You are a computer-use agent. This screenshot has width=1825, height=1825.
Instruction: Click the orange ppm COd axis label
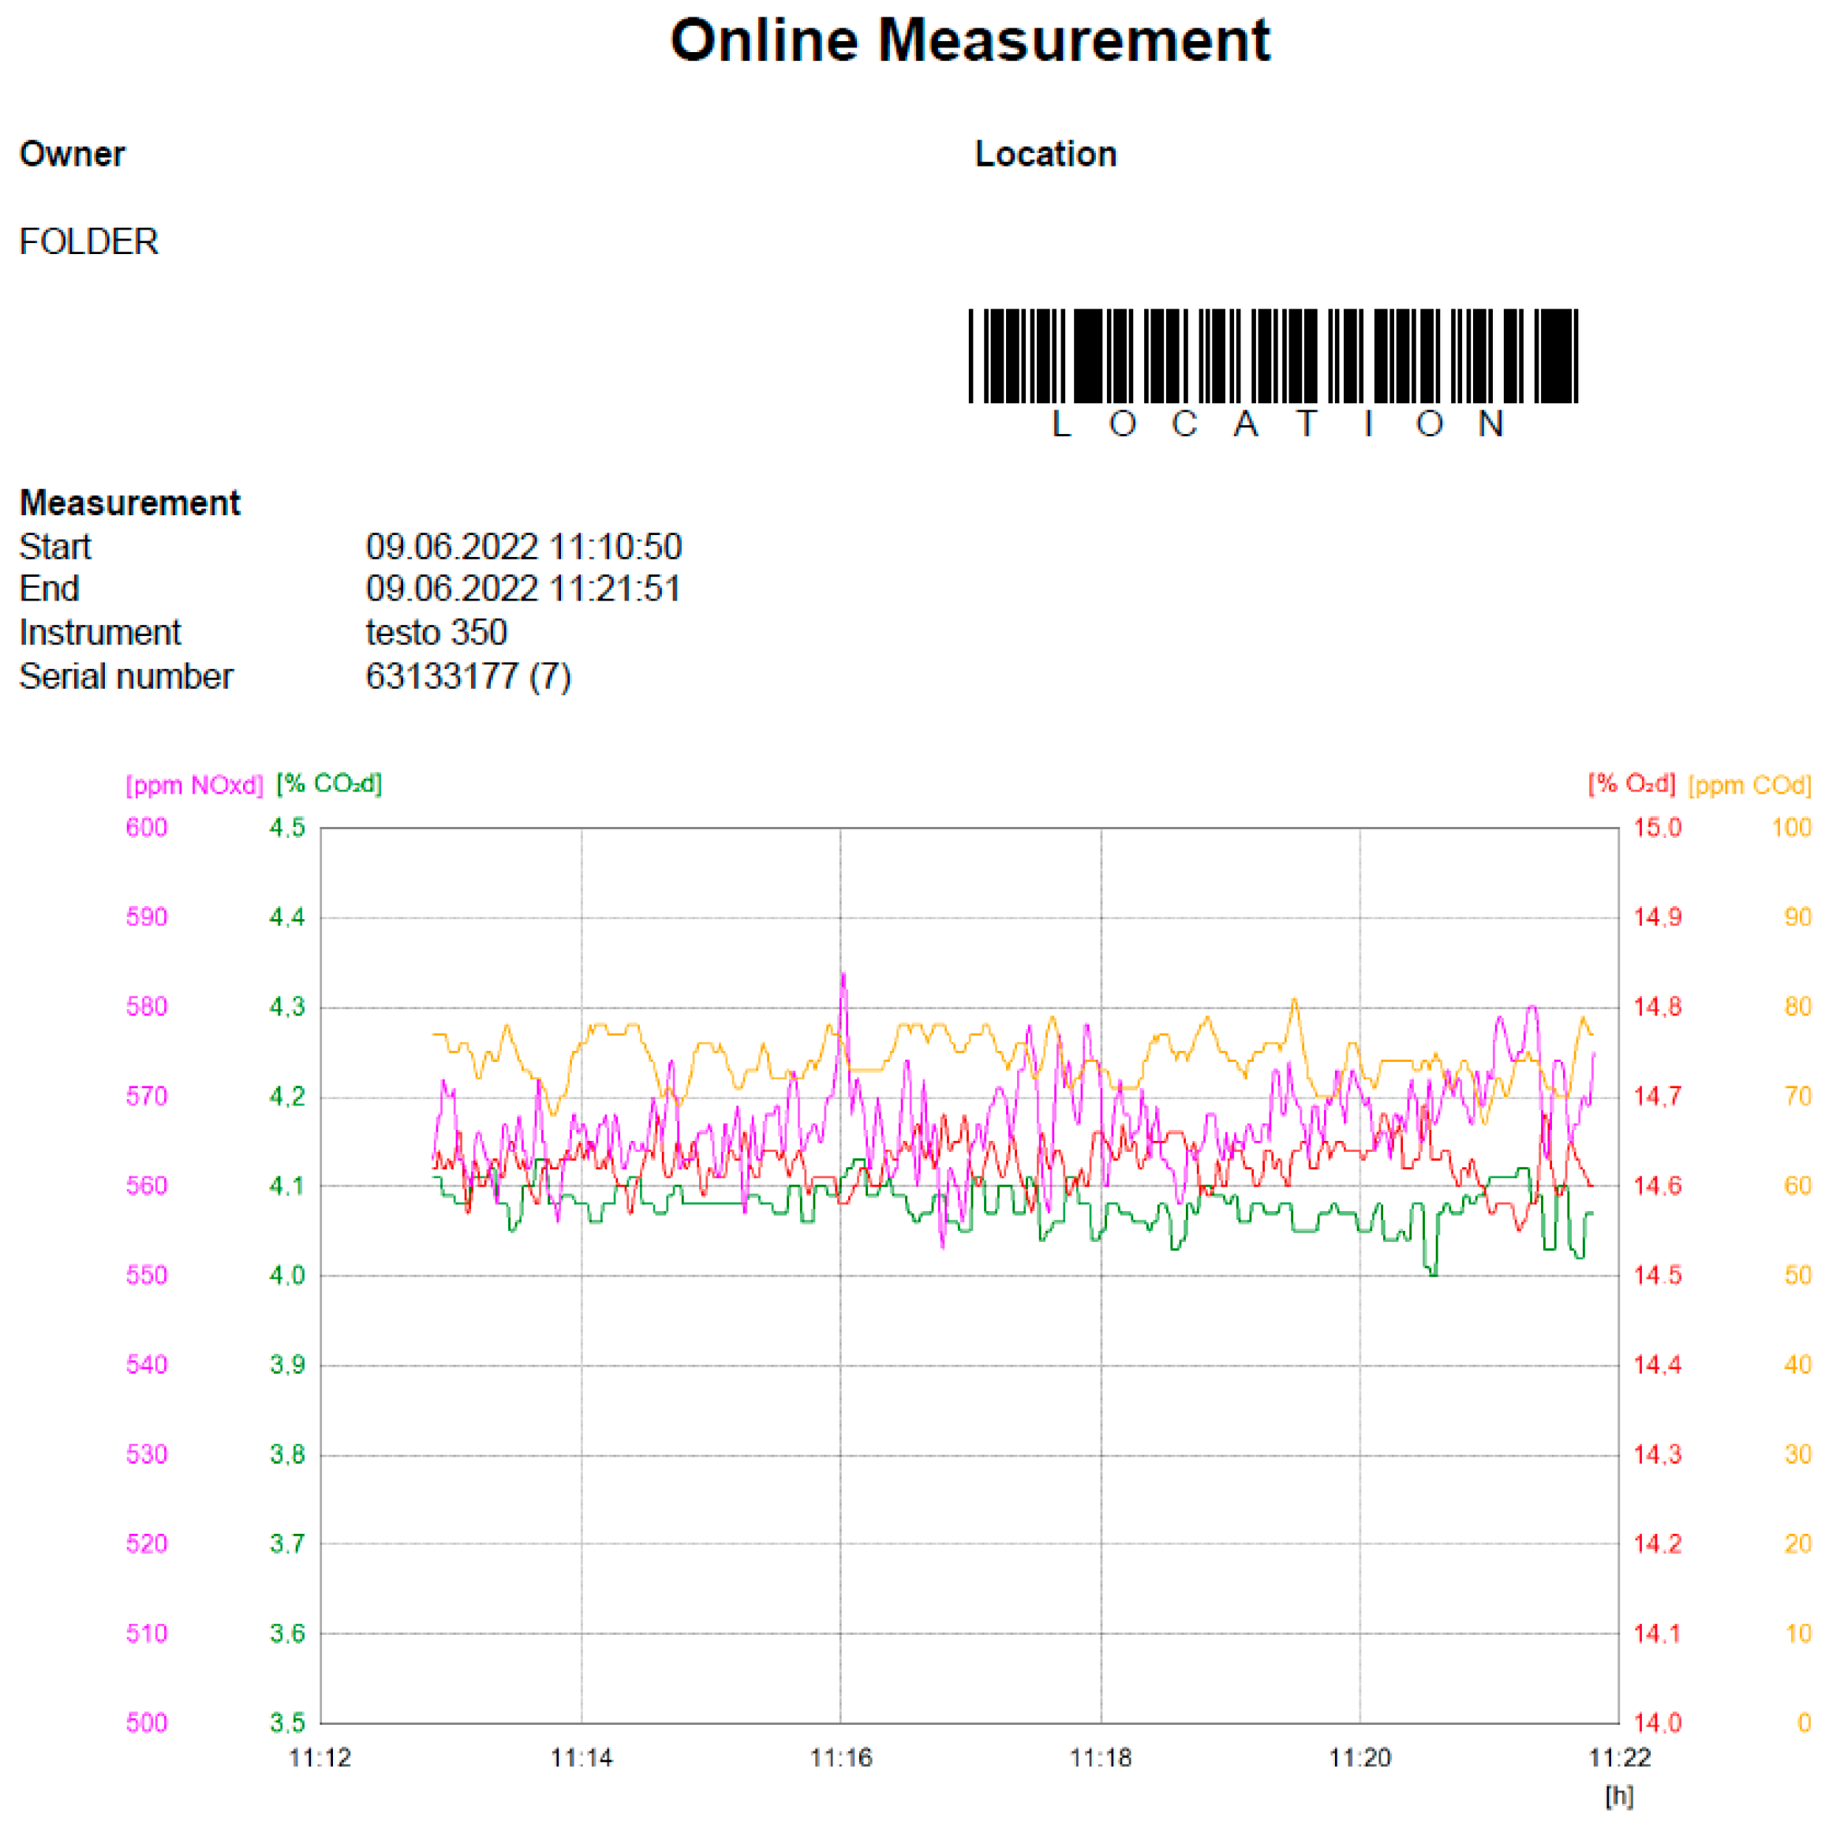click(x=1749, y=785)
